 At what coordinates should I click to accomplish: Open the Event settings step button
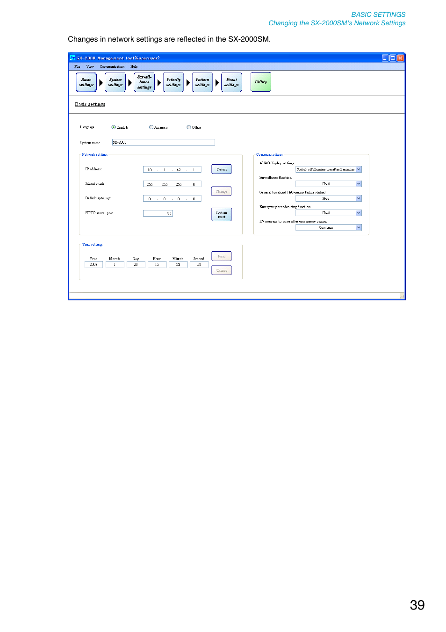tap(231, 82)
